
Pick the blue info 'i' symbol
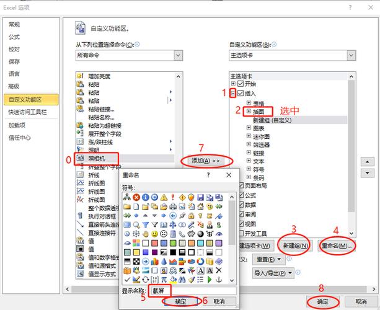[146, 197]
